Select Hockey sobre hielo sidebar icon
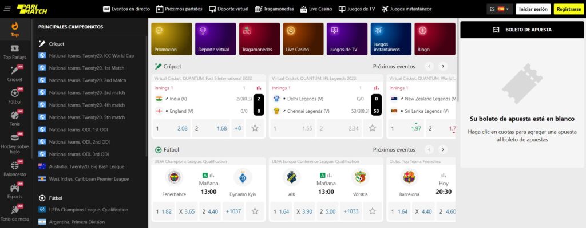 click(15, 142)
